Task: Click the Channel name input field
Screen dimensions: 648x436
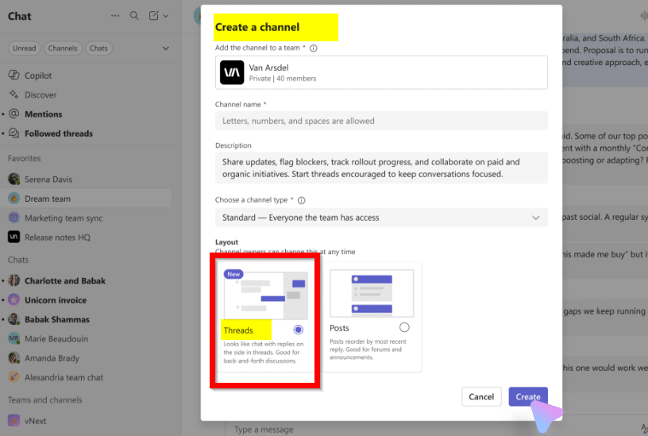Action: (x=381, y=121)
